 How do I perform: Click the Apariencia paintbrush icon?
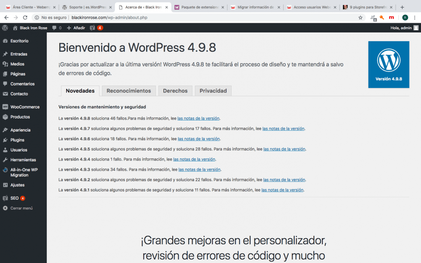point(5,130)
